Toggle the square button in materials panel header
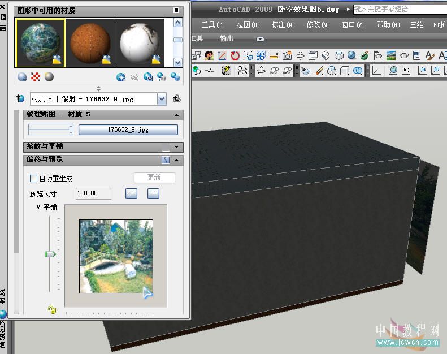Viewport: 447px width, 354px height. pyautogui.click(x=177, y=11)
